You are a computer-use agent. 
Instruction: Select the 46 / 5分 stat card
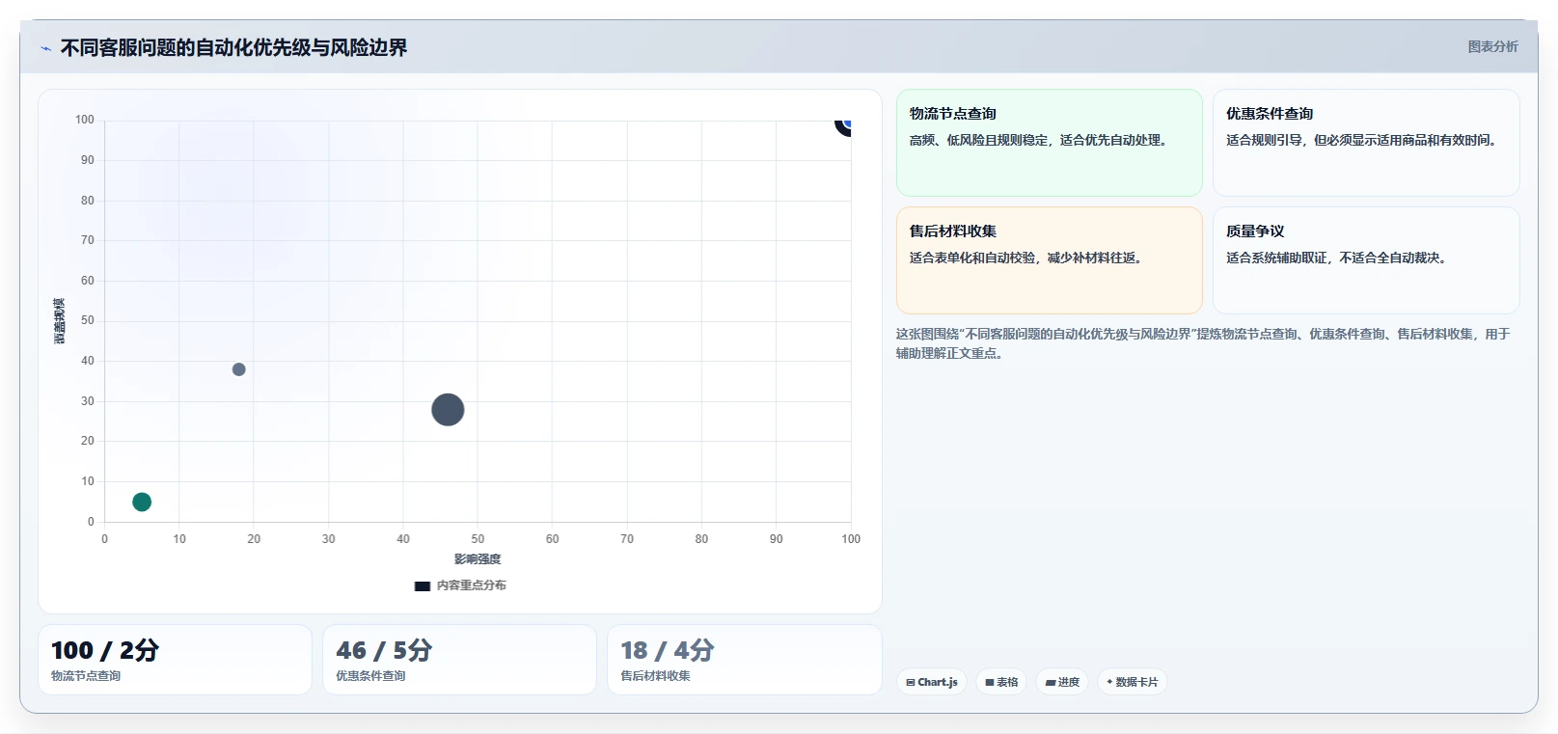coord(459,660)
